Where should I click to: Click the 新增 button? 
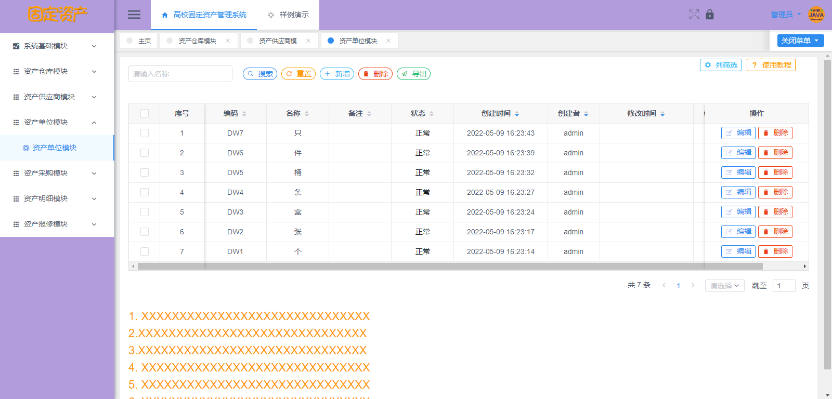[x=337, y=74]
